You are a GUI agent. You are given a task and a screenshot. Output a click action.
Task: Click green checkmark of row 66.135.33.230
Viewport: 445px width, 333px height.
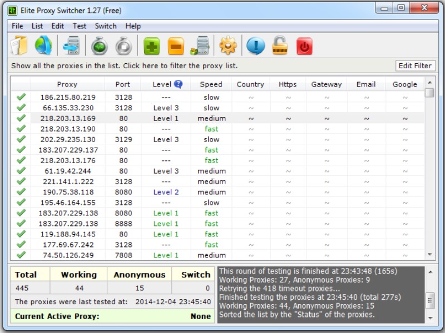pos(21,107)
